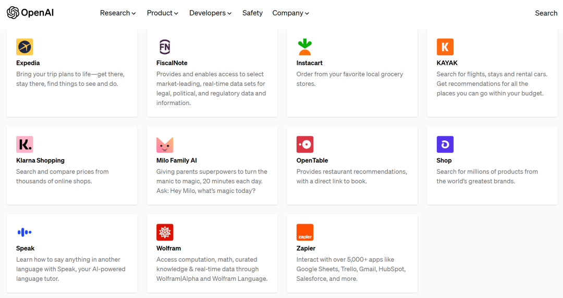Click the Milo Family AI icon
The width and height of the screenshot is (563, 298).
(x=165, y=145)
